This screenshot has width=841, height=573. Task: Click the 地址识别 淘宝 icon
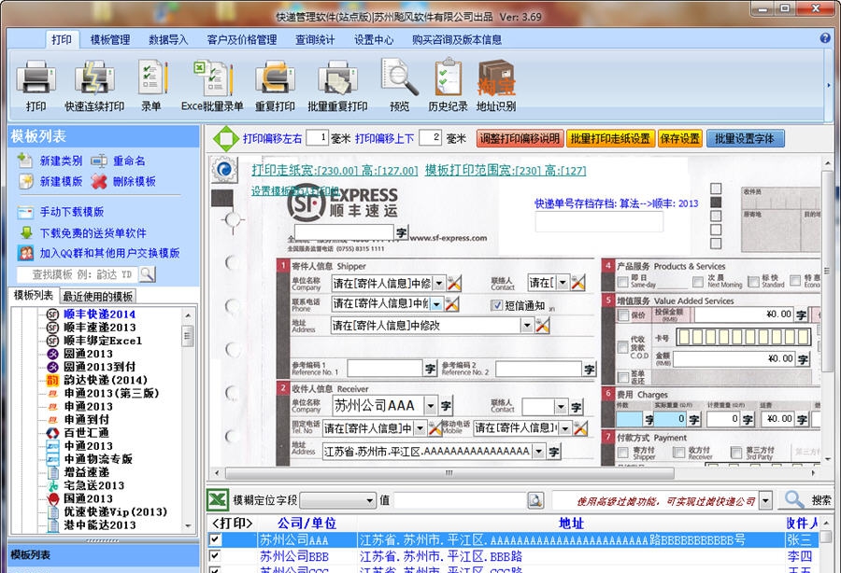pyautogui.click(x=496, y=78)
